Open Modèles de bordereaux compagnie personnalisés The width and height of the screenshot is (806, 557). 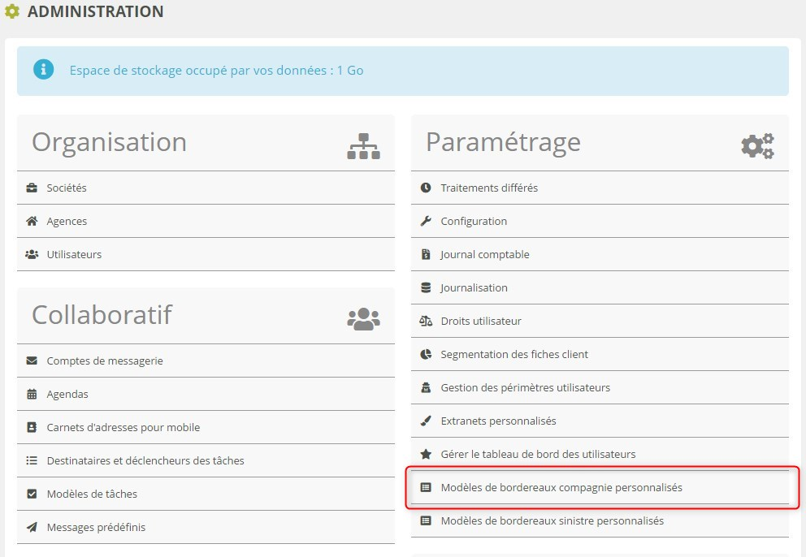pos(561,487)
